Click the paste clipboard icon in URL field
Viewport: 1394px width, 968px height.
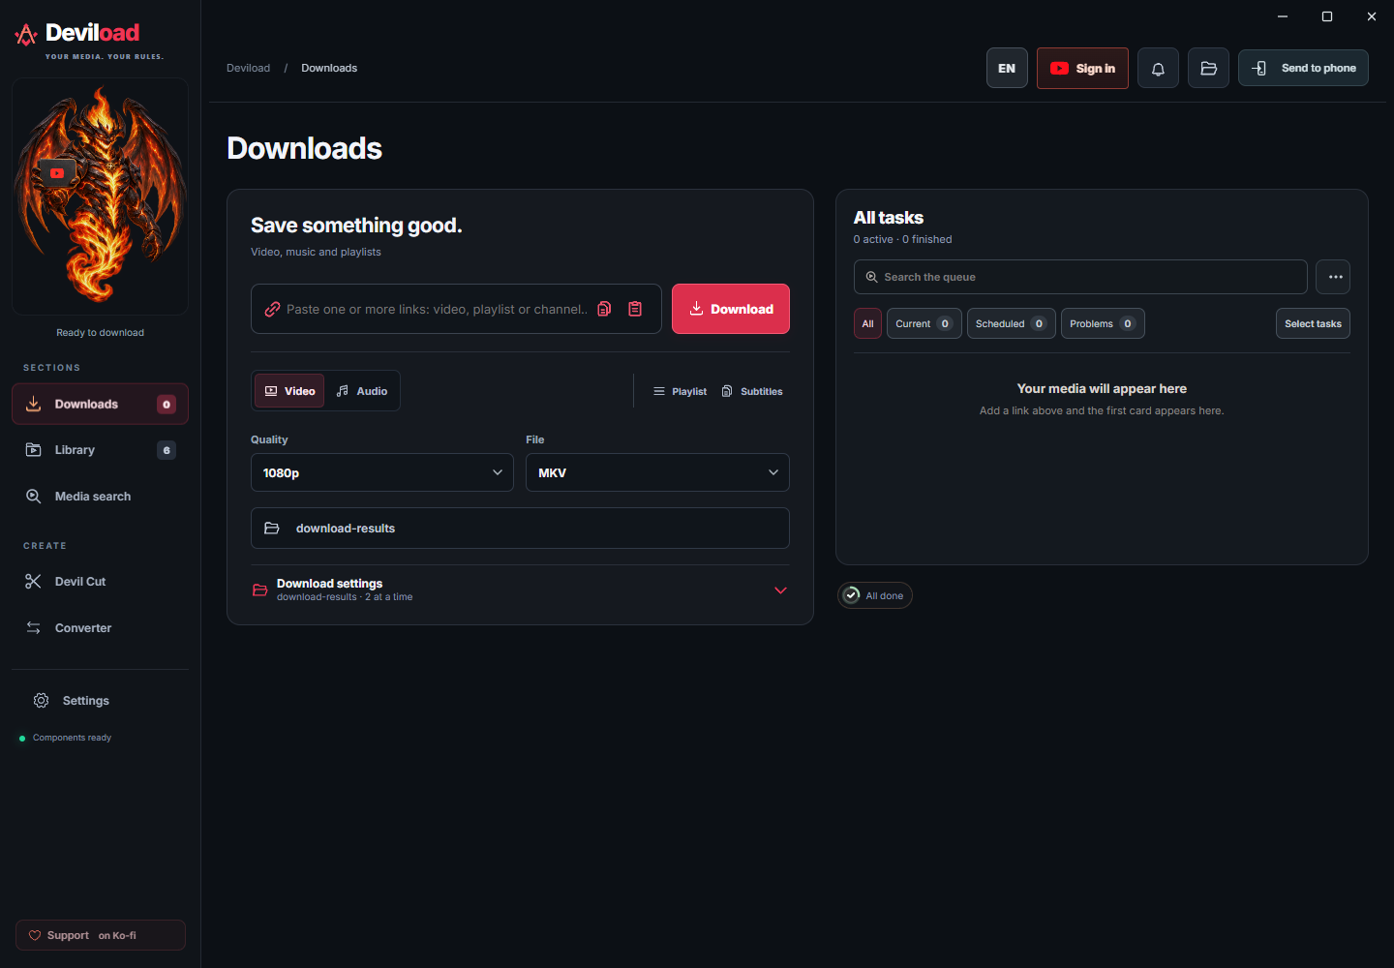click(x=635, y=309)
